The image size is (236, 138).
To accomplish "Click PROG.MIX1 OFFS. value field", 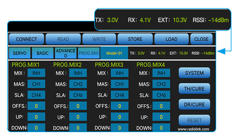I will [36, 106].
